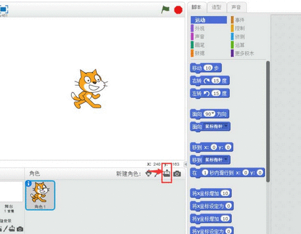
Task: Click backdrop camera icon below stage
Action: click(x=20, y=229)
